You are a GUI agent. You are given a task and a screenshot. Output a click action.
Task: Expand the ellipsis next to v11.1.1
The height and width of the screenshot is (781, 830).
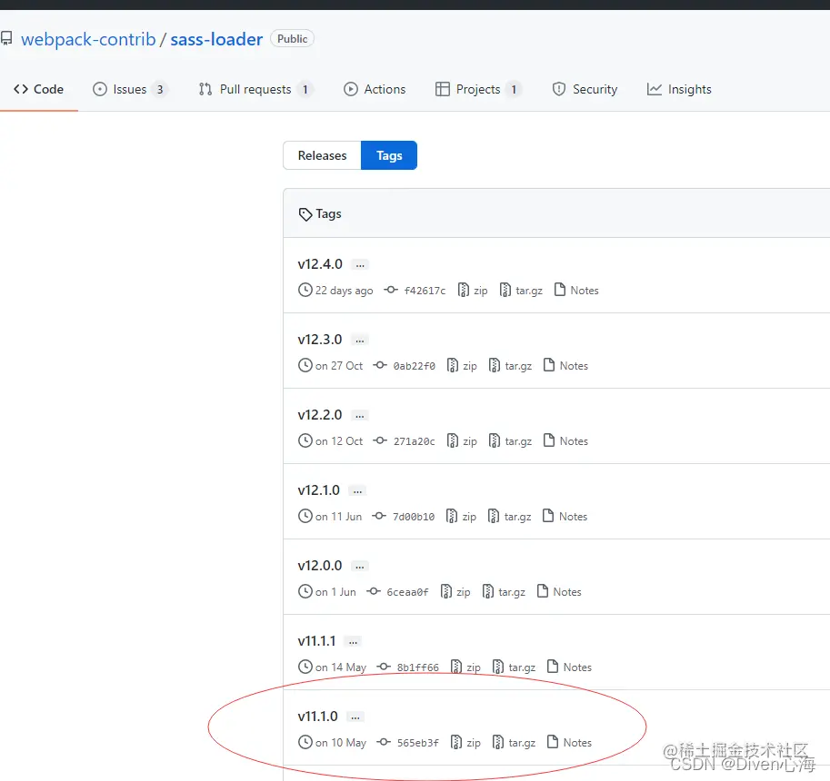[353, 642]
